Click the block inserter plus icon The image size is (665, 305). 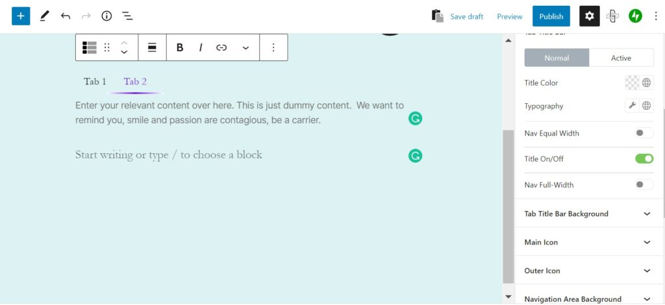pos(21,16)
